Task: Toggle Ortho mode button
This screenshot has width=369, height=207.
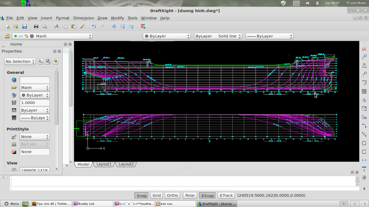Action: 172,195
